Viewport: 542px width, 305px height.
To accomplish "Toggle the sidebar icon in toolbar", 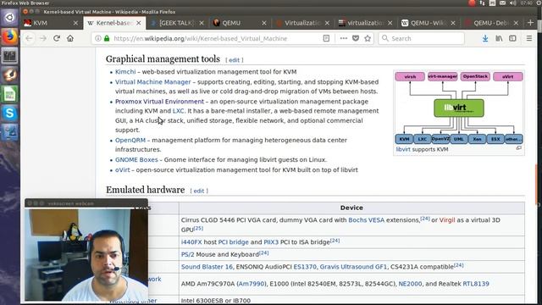I will point(512,38).
